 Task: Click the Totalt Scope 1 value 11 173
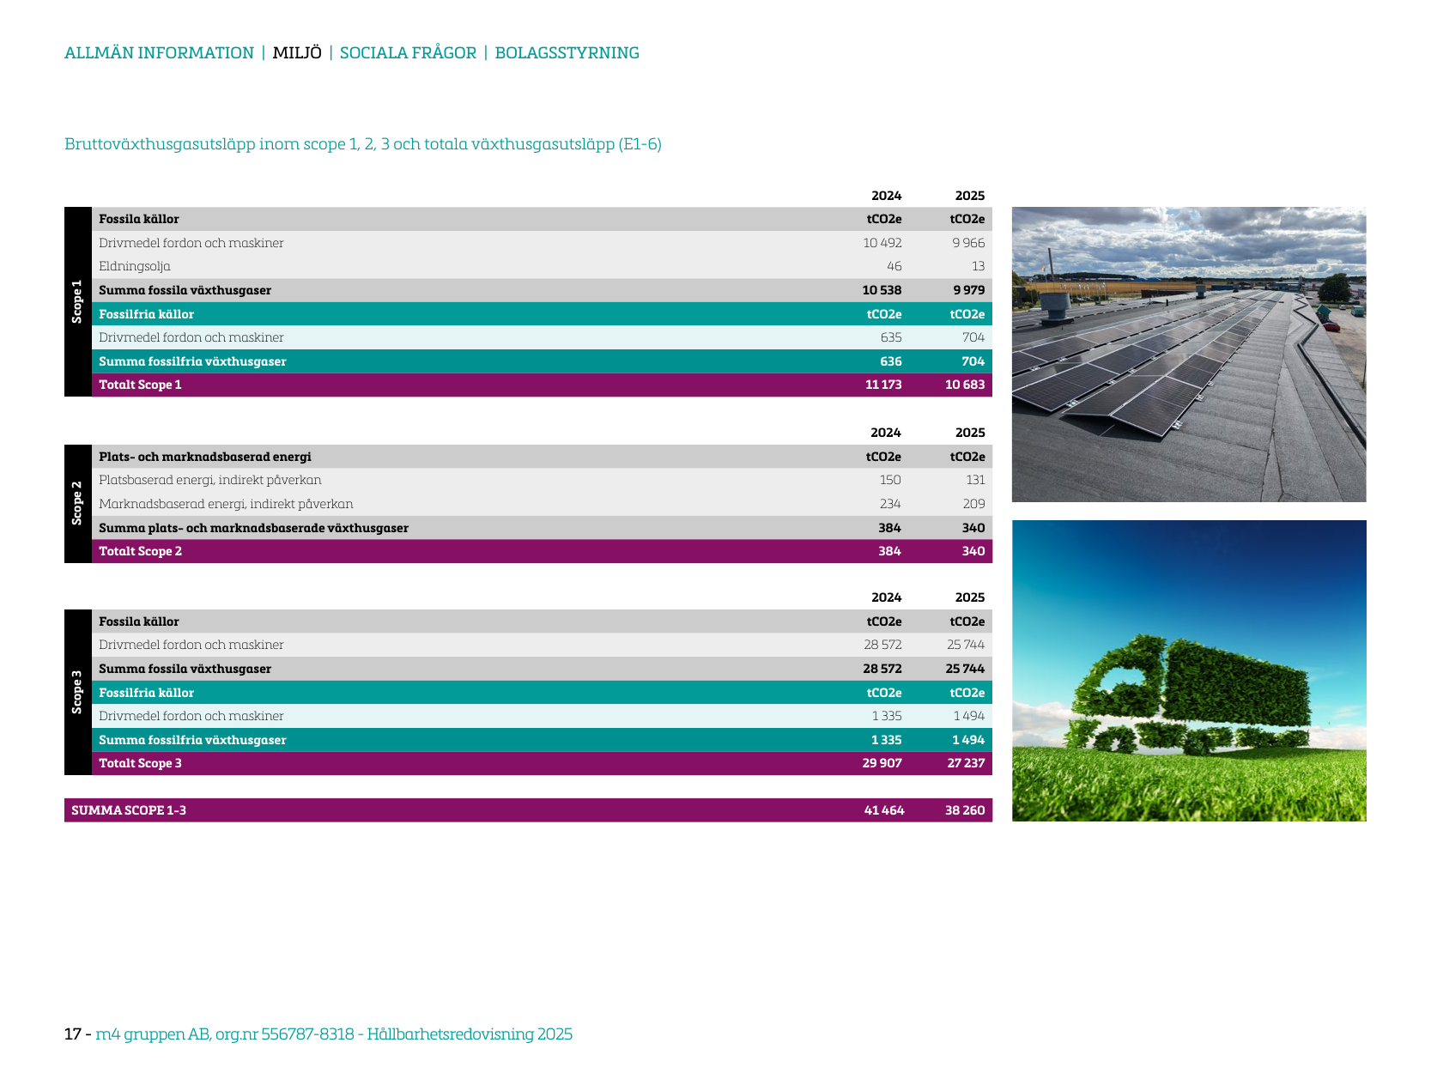[x=883, y=385]
